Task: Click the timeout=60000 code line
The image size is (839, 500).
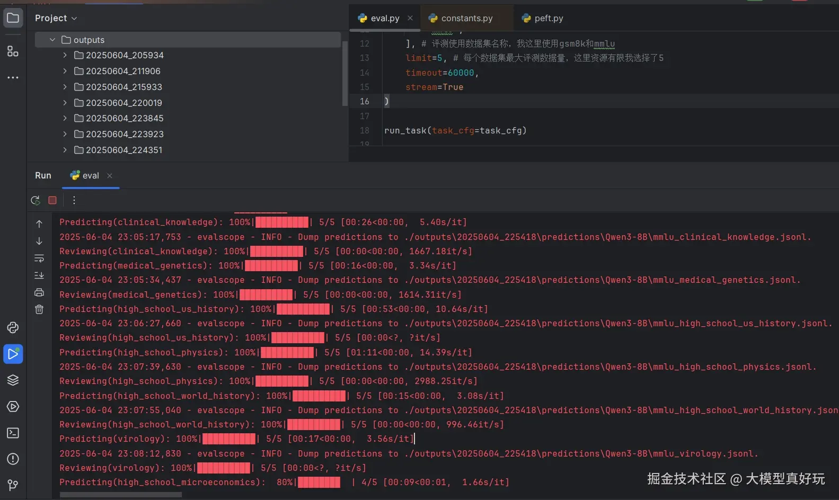Action: 442,73
